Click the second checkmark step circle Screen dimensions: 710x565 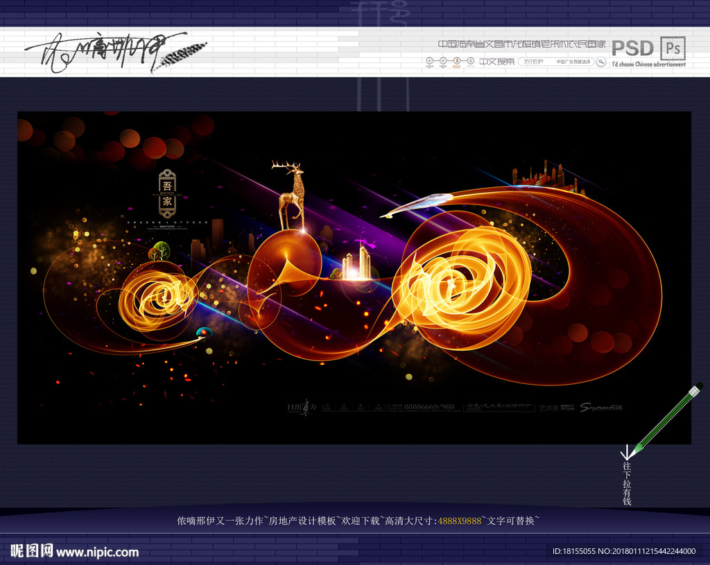pyautogui.click(x=443, y=62)
